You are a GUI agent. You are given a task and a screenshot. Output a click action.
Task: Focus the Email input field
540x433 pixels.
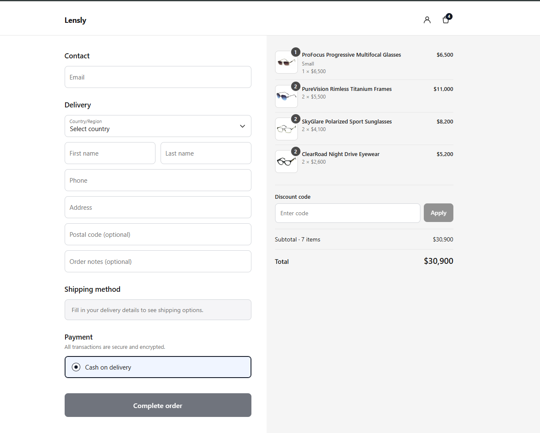click(158, 77)
